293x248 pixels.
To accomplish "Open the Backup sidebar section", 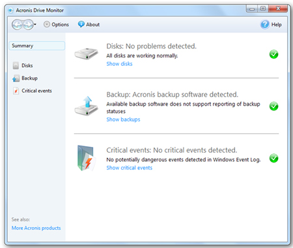I will pyautogui.click(x=29, y=78).
